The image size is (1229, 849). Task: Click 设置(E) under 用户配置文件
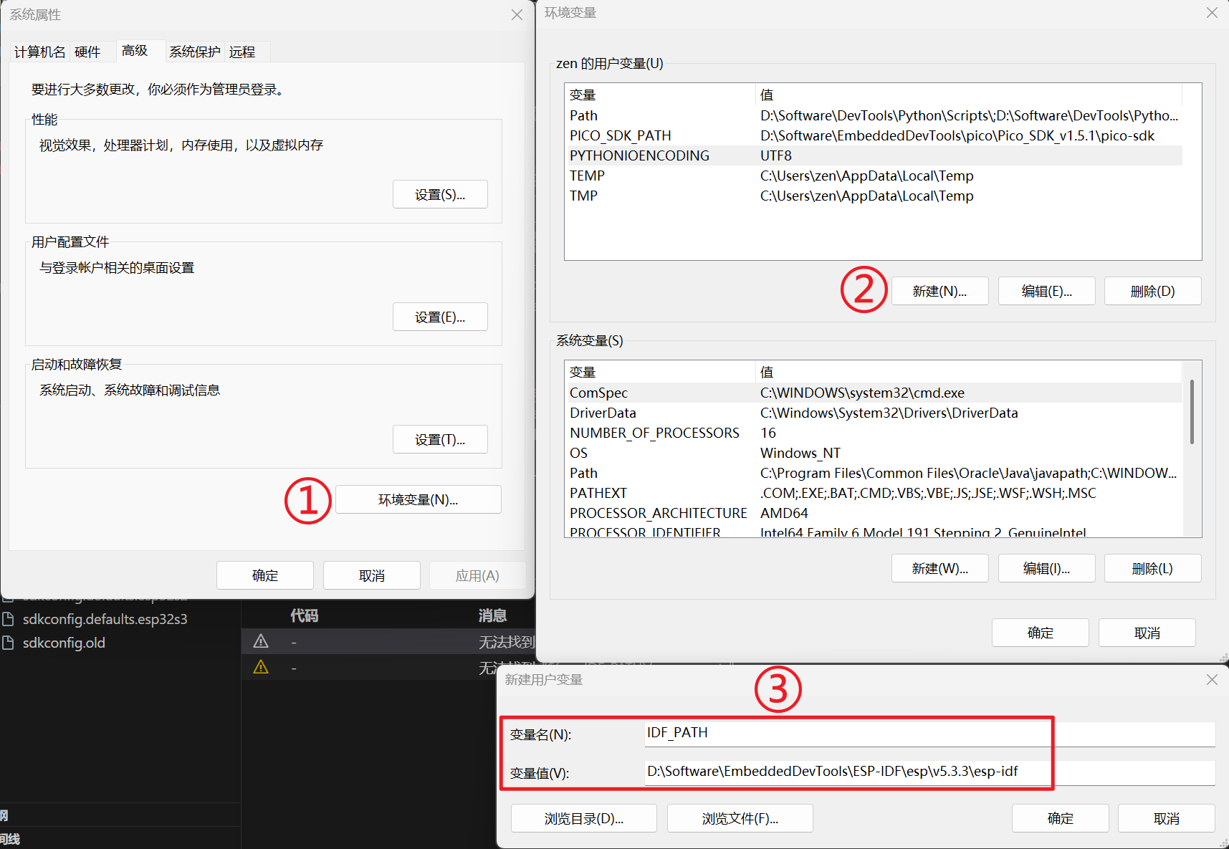(440, 316)
